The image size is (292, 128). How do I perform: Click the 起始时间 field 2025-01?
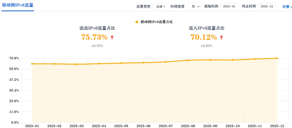tap(229, 6)
